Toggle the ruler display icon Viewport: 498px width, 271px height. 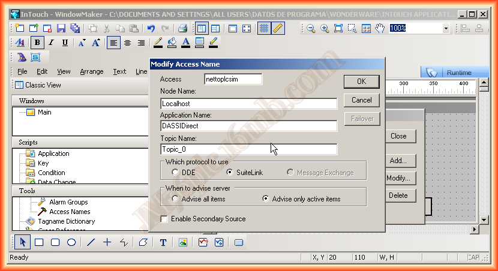(x=278, y=28)
